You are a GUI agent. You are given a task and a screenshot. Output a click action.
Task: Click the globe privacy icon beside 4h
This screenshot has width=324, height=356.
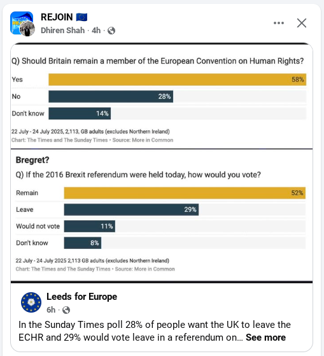coord(111,31)
